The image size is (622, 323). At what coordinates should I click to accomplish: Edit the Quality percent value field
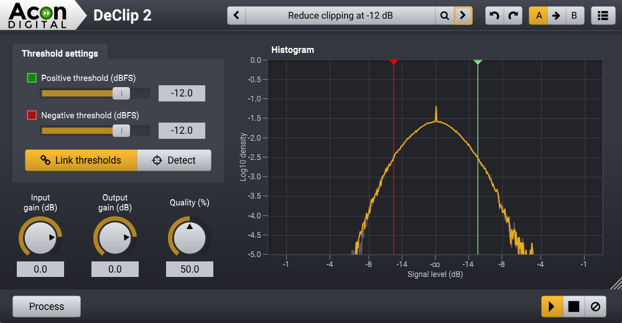click(190, 269)
